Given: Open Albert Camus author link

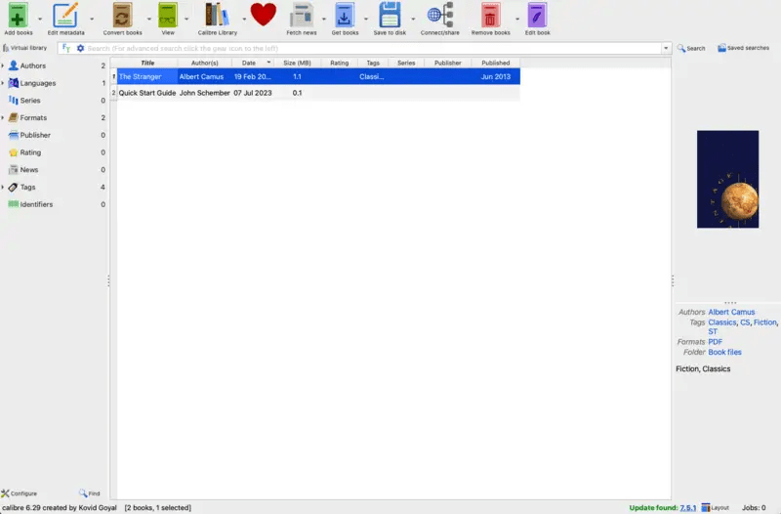Looking at the screenshot, I should [731, 312].
